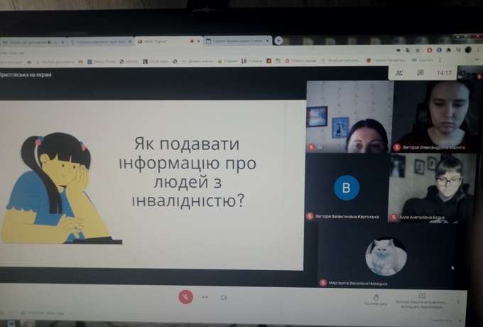Open the Долина пласта bookmark
Screen dimensions: 483x327
pos(197,61)
